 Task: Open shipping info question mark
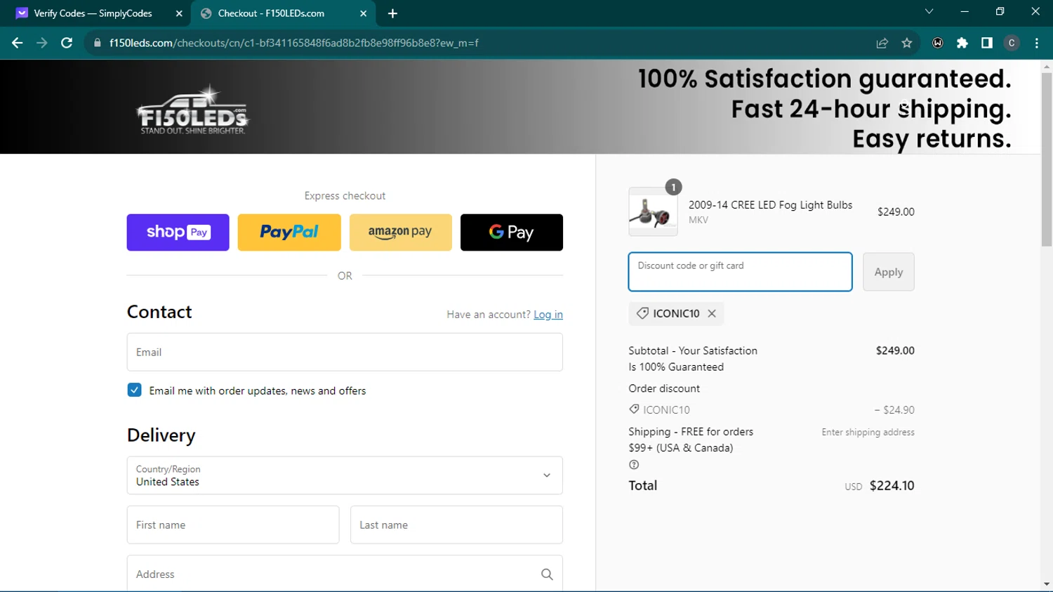[634, 465]
